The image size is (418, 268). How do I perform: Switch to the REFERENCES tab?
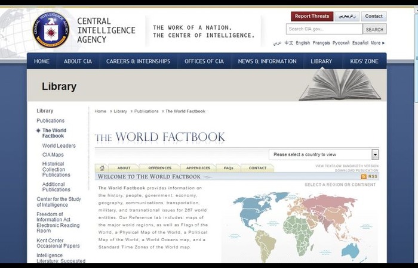pyautogui.click(x=159, y=168)
